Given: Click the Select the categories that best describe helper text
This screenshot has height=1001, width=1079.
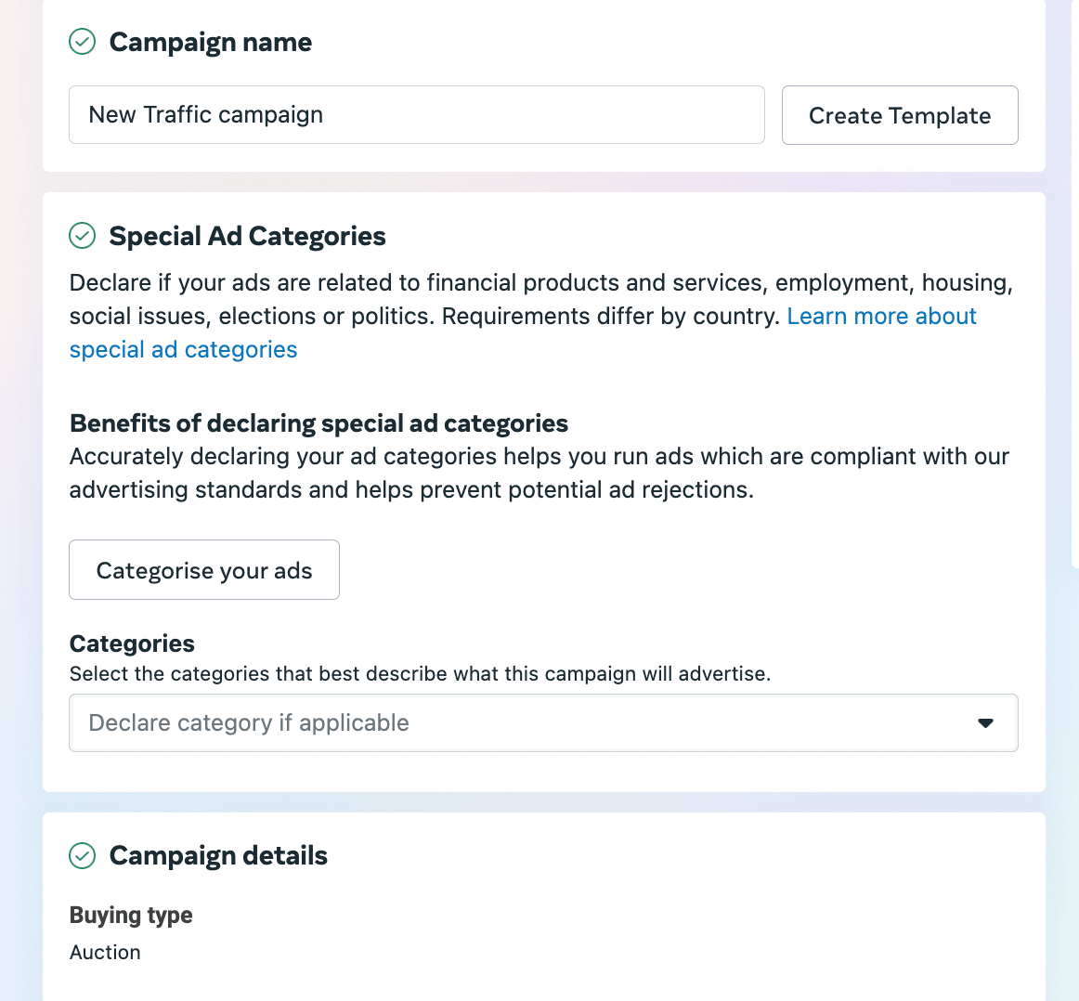Looking at the screenshot, I should [x=420, y=673].
